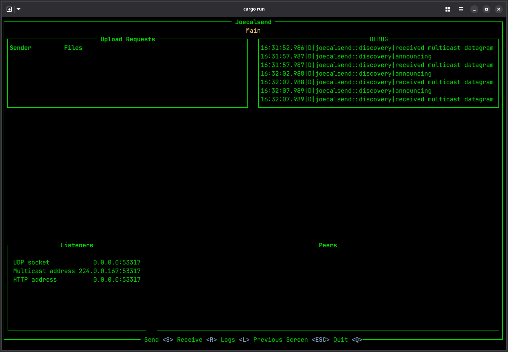508x352 pixels.
Task: Click the Files column header
Action: pos(73,48)
